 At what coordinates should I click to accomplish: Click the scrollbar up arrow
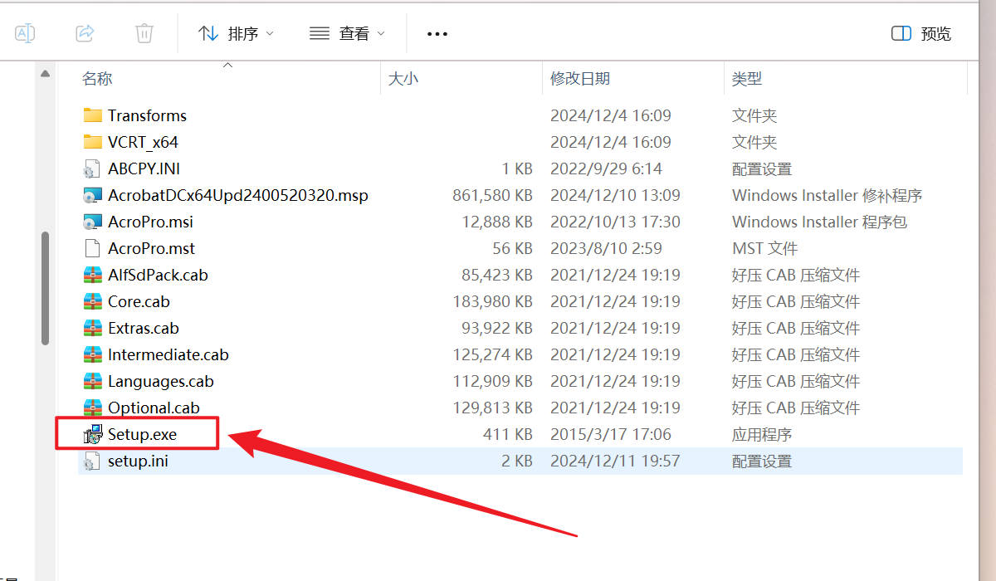pos(45,74)
